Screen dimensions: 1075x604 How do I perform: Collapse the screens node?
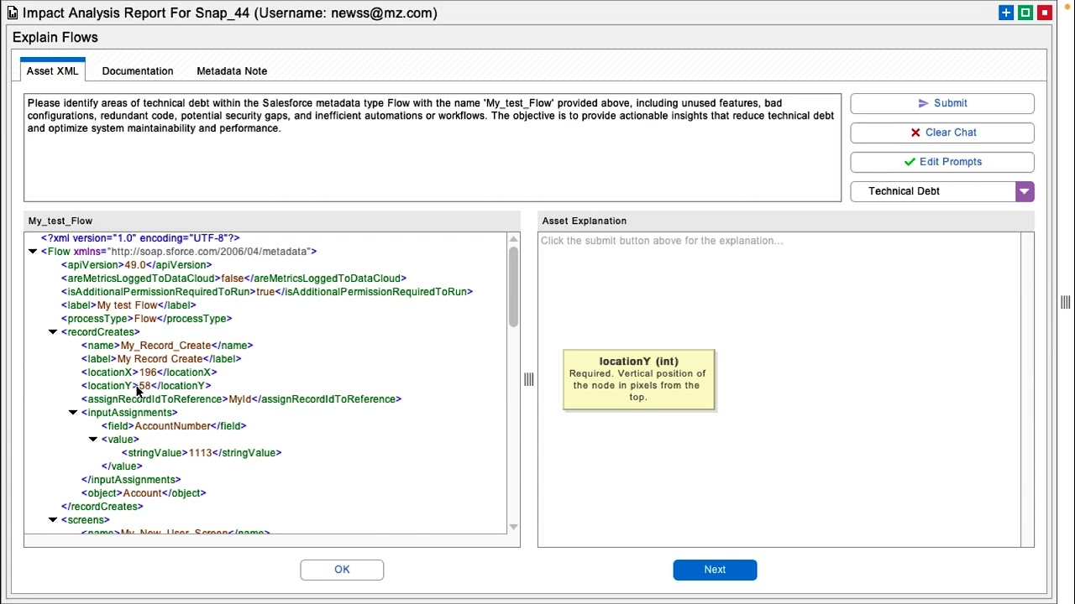[x=53, y=520]
